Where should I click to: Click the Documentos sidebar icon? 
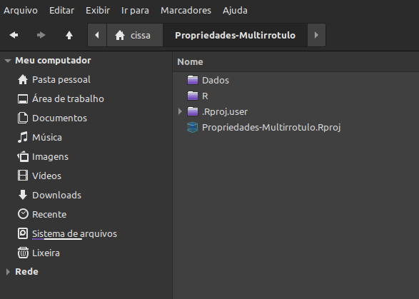pos(23,118)
